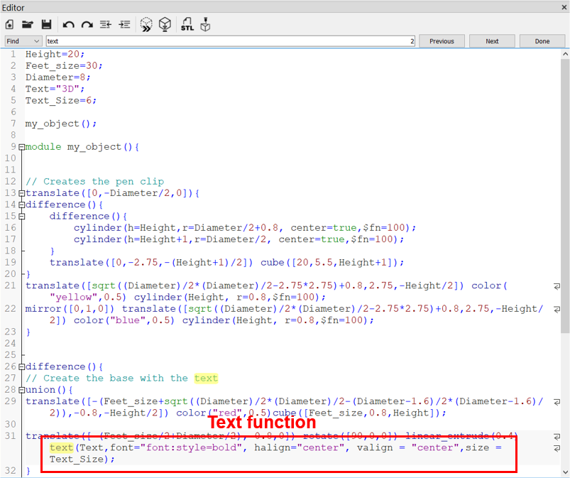Click line number 24 in the margin
The image size is (570, 478).
[x=10, y=343]
